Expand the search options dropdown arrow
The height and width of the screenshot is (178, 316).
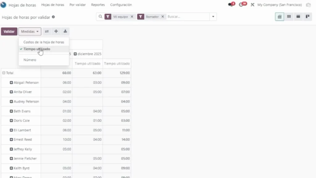point(213,17)
